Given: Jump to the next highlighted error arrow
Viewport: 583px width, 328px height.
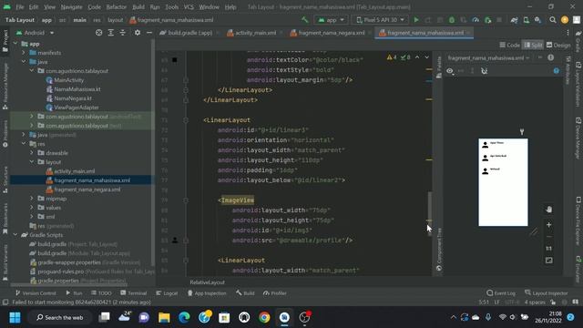Looking at the screenshot, I should (427, 57).
